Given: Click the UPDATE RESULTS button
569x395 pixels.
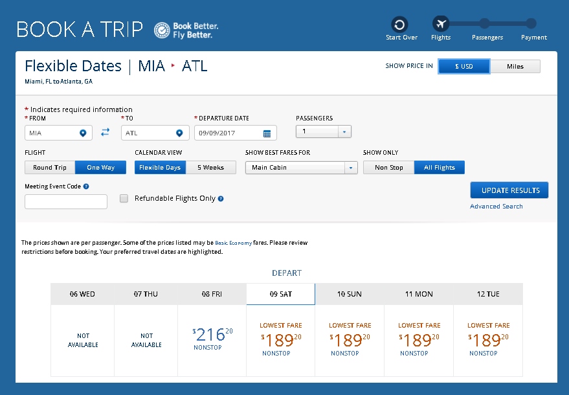Looking at the screenshot, I should coord(509,190).
